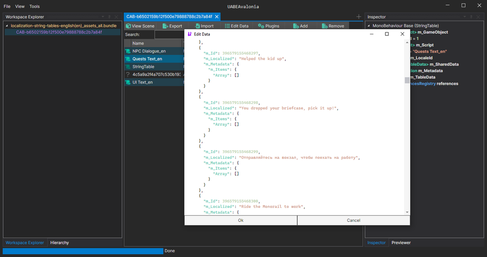Image resolution: width=487 pixels, height=257 pixels.
Task: Click the UI Text_en script icon
Action: (128, 82)
